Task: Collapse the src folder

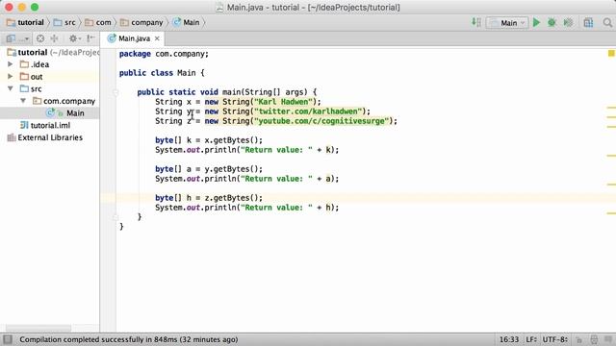Action: (x=11, y=88)
